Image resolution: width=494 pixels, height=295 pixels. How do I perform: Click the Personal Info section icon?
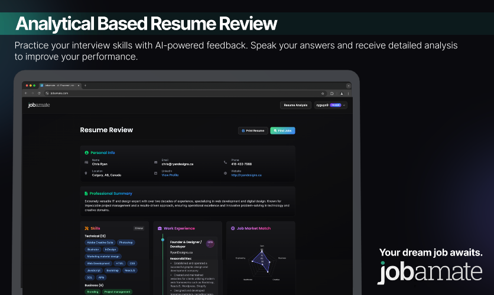[x=86, y=153]
